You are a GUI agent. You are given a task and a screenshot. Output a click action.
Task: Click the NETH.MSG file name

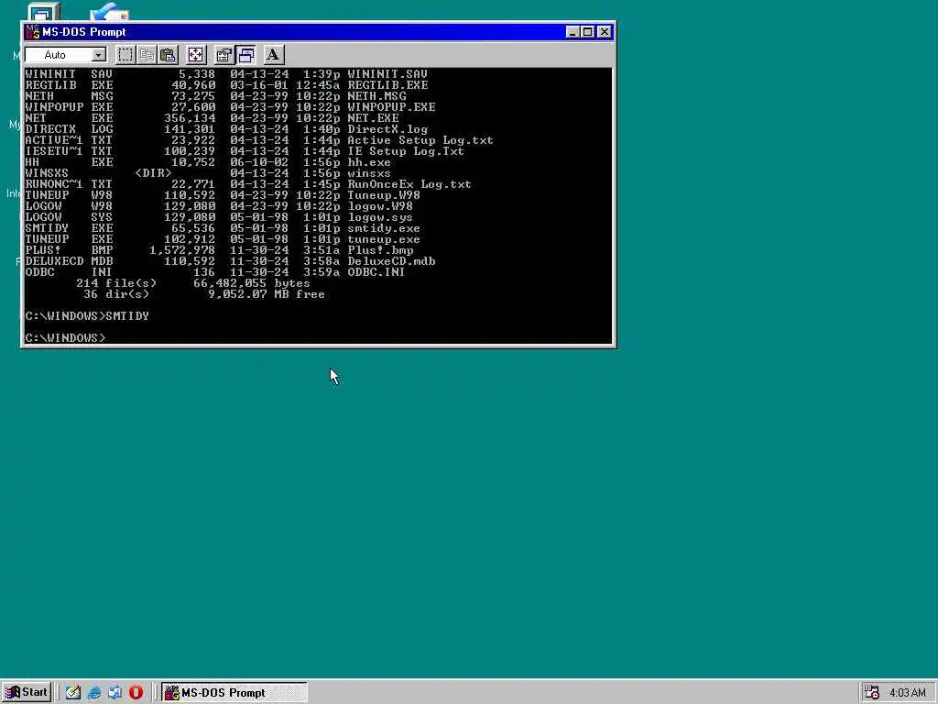coord(376,95)
